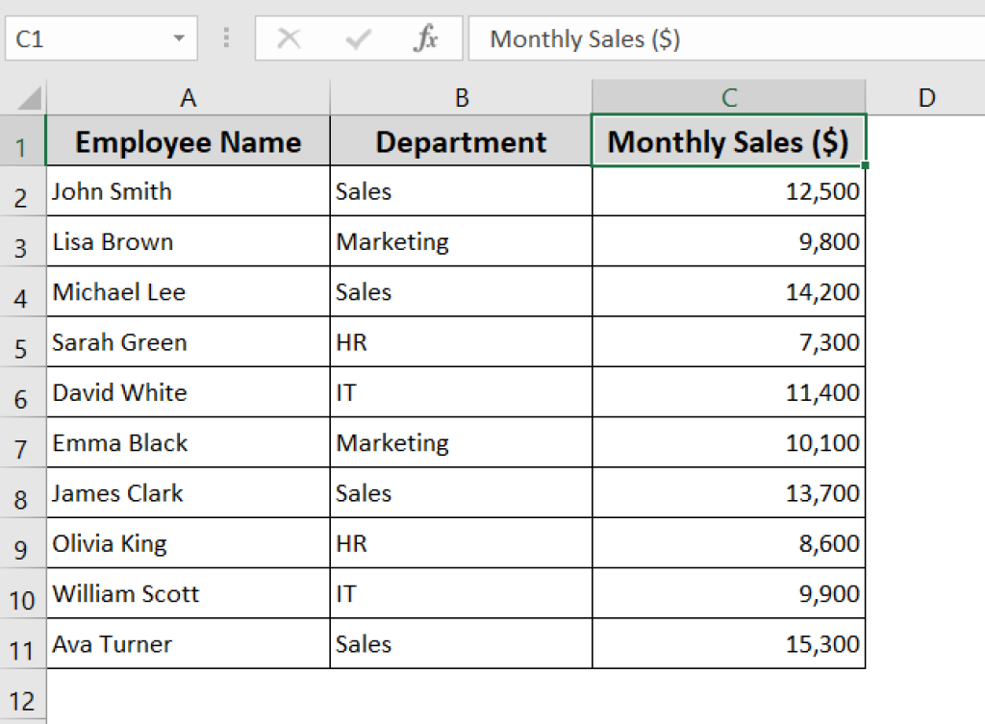Select the Department header cell
Image resolution: width=985 pixels, height=724 pixels.
tap(461, 142)
